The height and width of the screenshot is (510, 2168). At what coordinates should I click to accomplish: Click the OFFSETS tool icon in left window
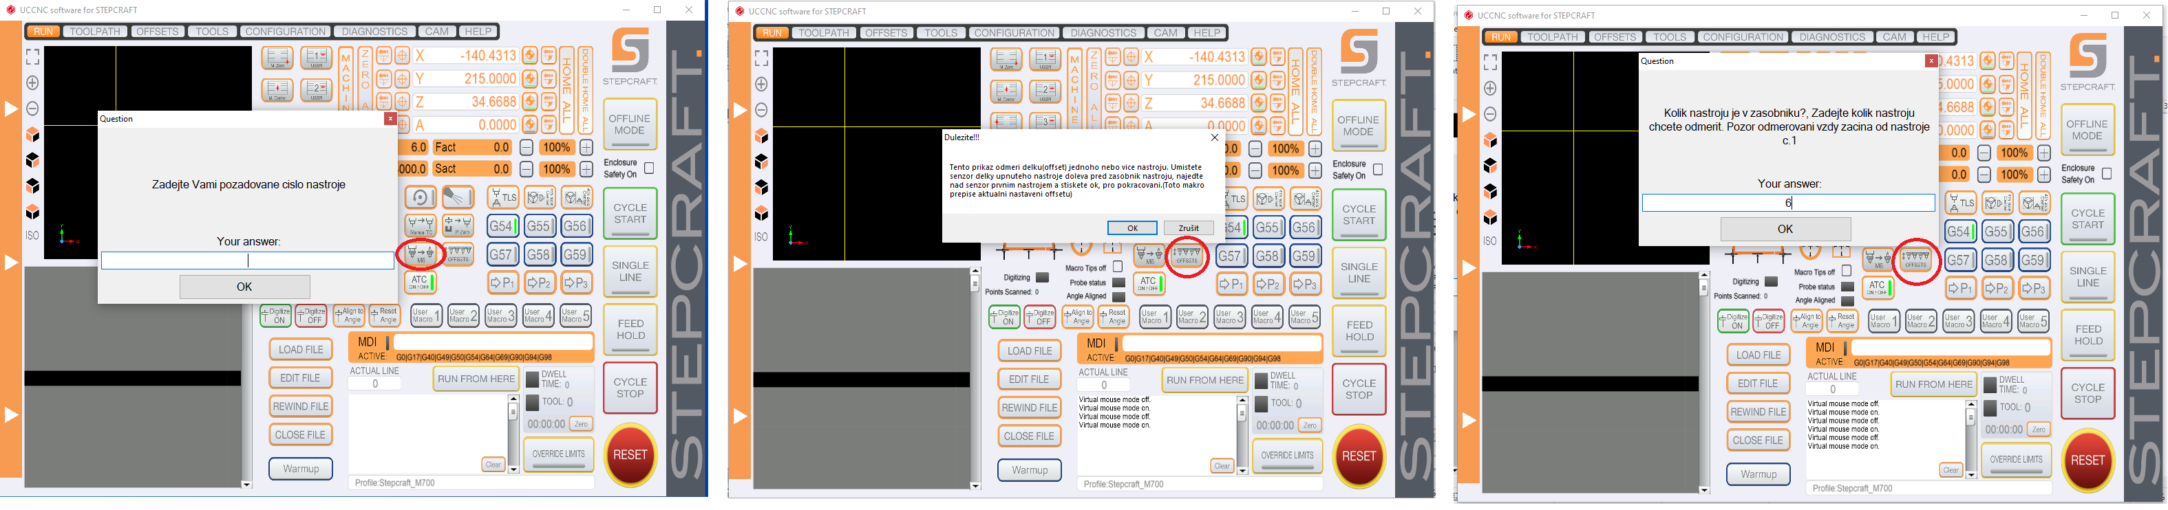[x=458, y=254]
